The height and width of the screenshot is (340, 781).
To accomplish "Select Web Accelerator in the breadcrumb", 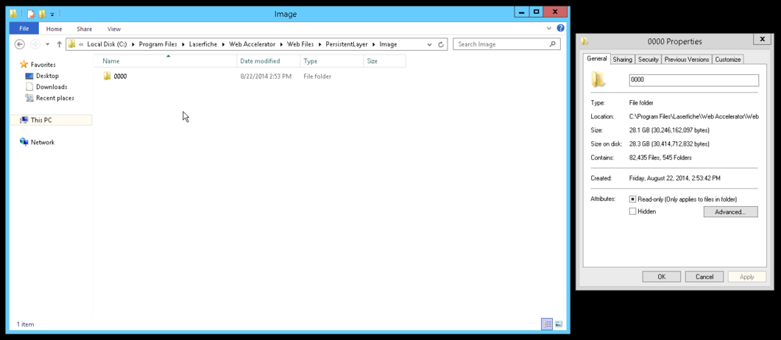I will click(x=252, y=44).
